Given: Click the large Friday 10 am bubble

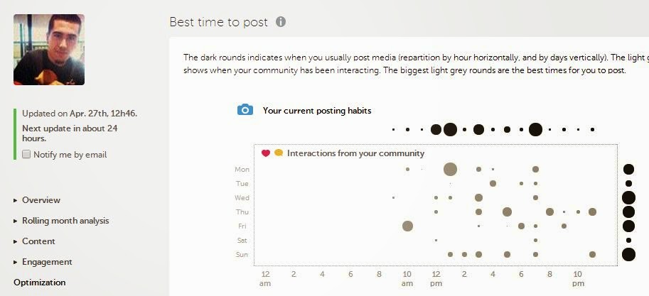Looking at the screenshot, I should (407, 226).
